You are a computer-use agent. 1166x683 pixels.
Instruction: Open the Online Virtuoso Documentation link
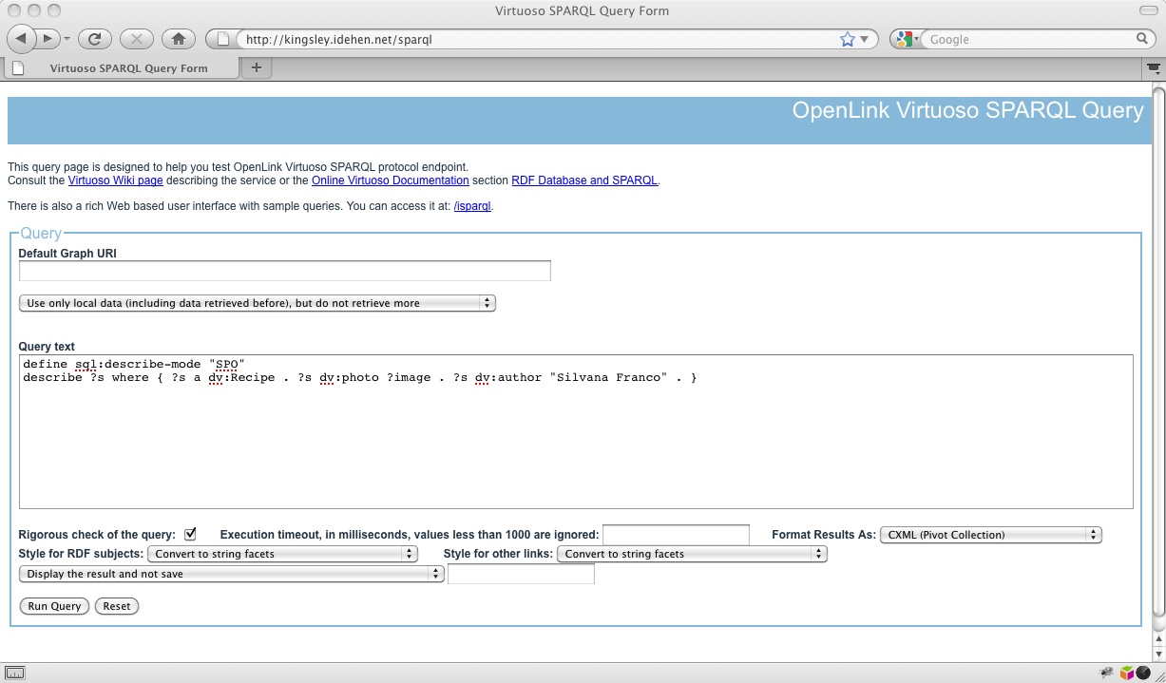pos(391,180)
